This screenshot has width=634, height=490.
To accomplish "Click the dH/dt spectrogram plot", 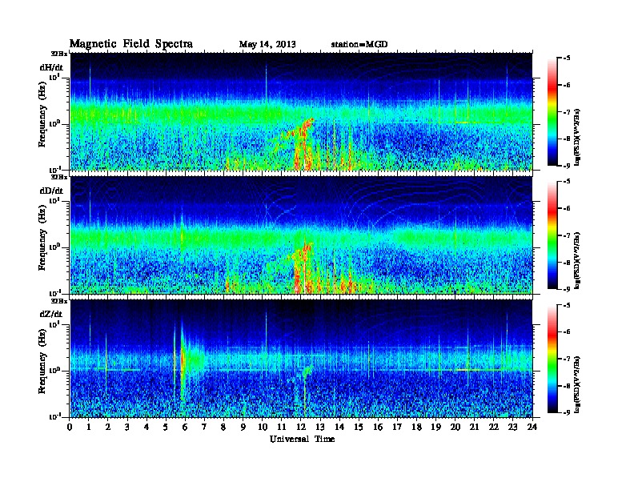I will pyautogui.click(x=301, y=111).
